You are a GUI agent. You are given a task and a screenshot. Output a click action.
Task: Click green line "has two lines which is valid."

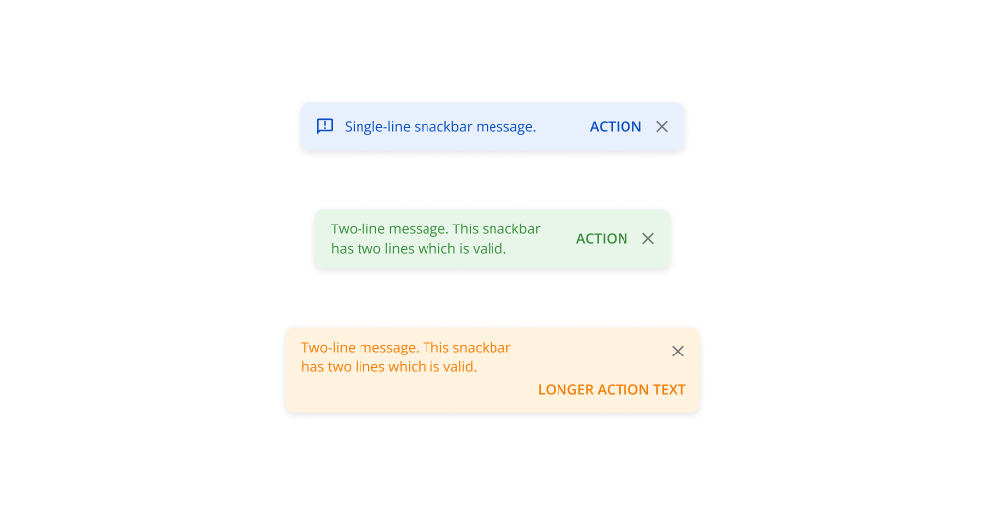click(419, 249)
